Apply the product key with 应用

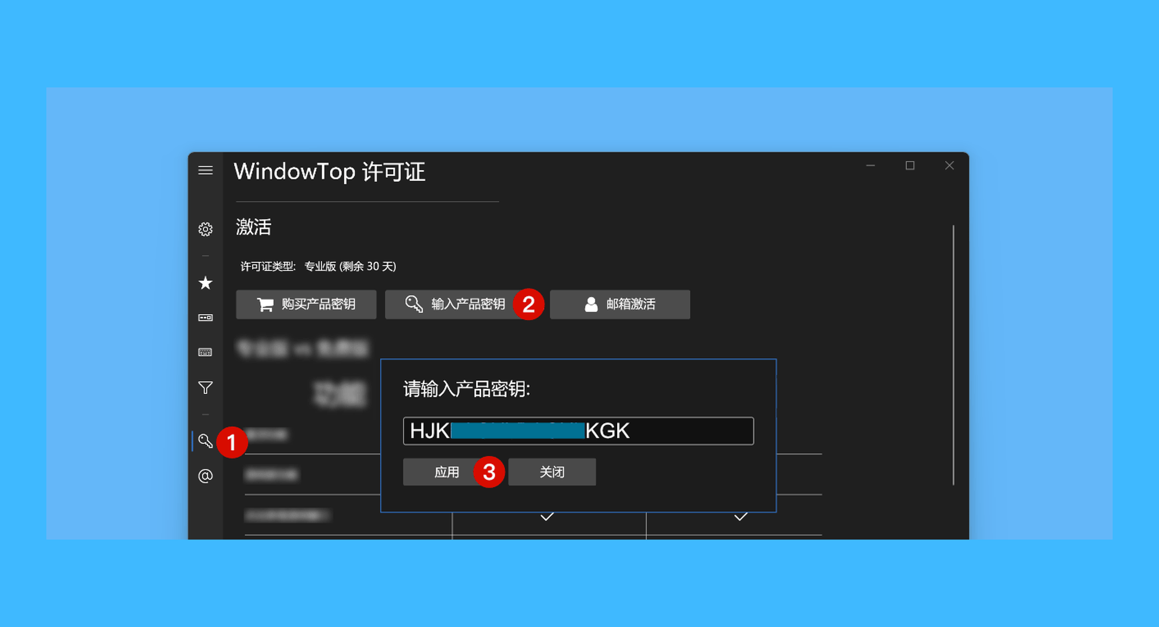(x=447, y=472)
